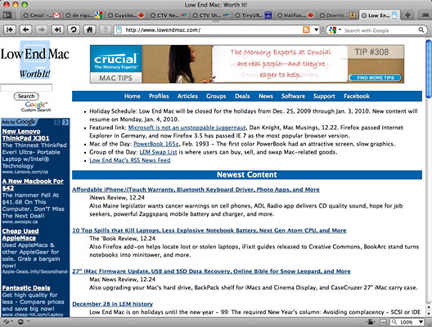
Task: Open News in the site navigation bar
Action: coord(266,96)
